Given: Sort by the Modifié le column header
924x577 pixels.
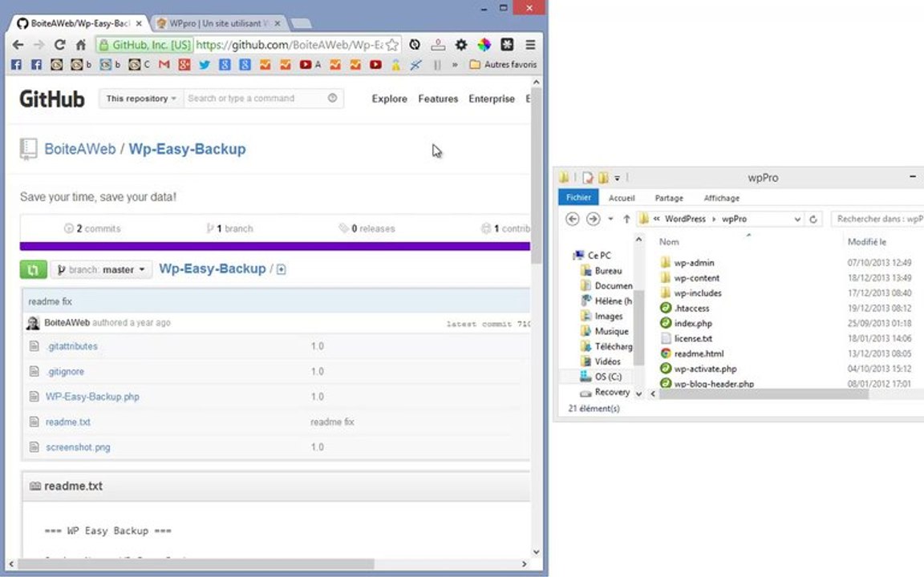Looking at the screenshot, I should point(867,241).
